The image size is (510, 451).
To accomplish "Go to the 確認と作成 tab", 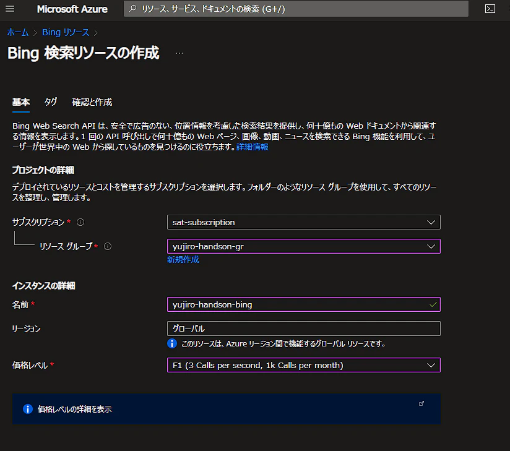I will pos(92,102).
